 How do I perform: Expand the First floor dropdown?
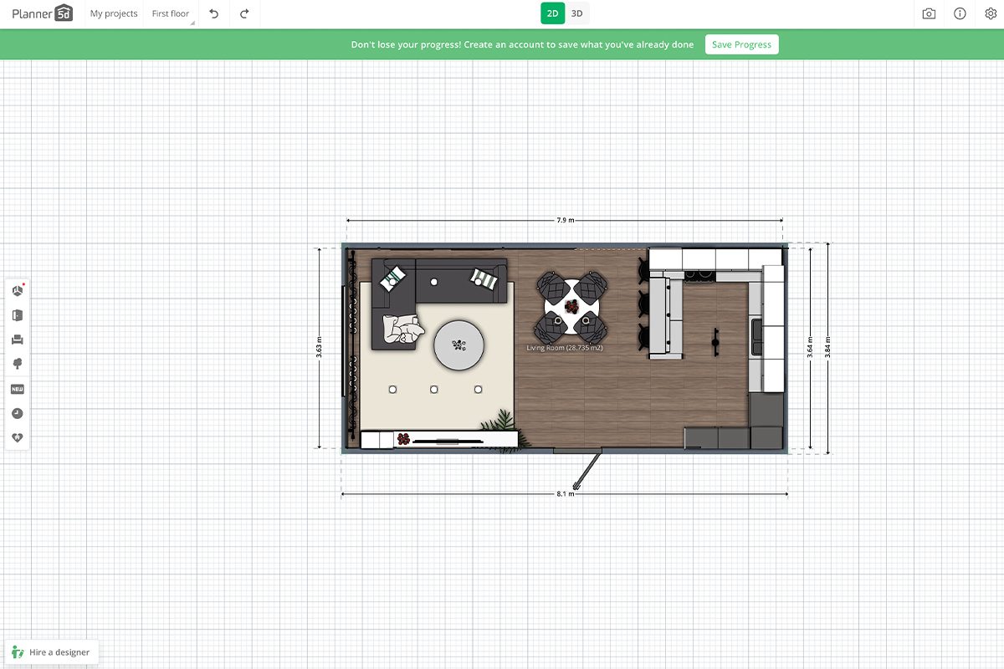coord(171,13)
